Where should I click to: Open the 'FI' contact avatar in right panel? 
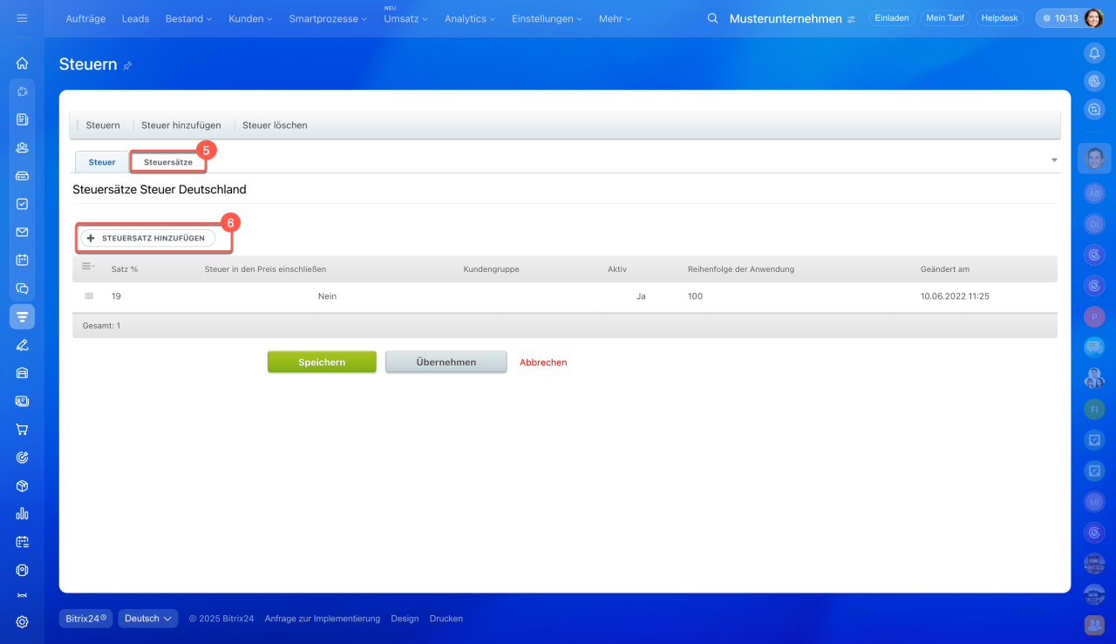pyautogui.click(x=1093, y=408)
